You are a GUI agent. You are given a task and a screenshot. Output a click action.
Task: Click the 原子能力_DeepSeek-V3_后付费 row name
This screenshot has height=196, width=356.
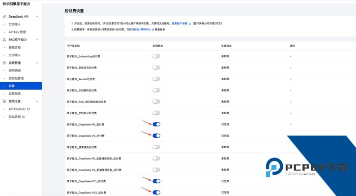(x=85, y=136)
